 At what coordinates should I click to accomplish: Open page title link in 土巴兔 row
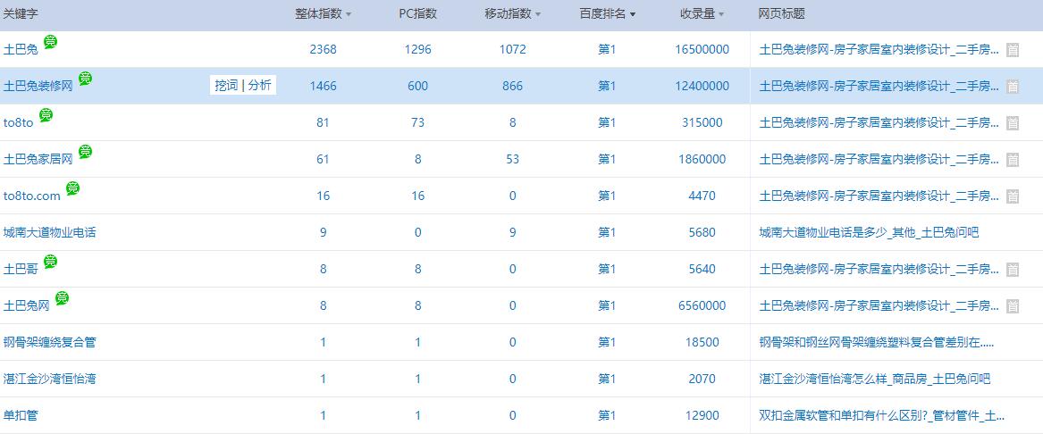(879, 50)
